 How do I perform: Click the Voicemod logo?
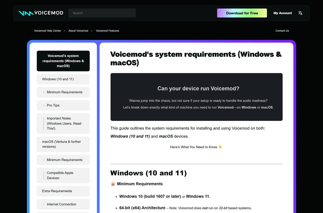41,13
